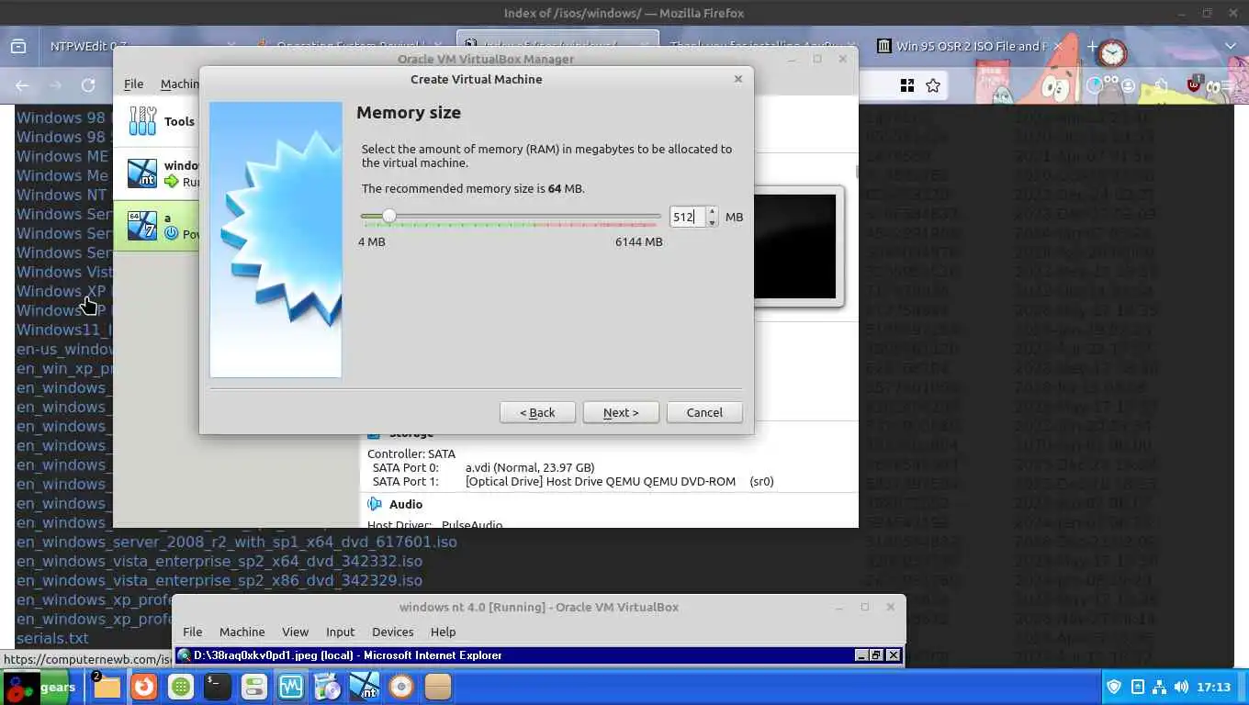Click the volume tray icon
Image resolution: width=1249 pixels, height=705 pixels.
pyautogui.click(x=1181, y=687)
